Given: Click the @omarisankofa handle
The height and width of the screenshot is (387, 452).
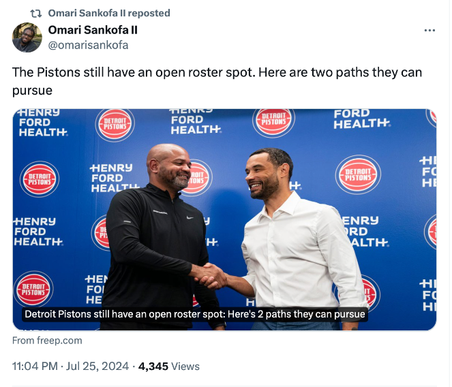Looking at the screenshot, I should 88,45.
